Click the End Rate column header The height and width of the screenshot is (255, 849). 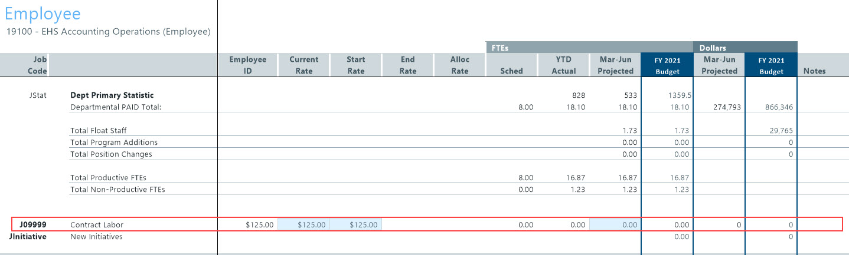point(407,65)
